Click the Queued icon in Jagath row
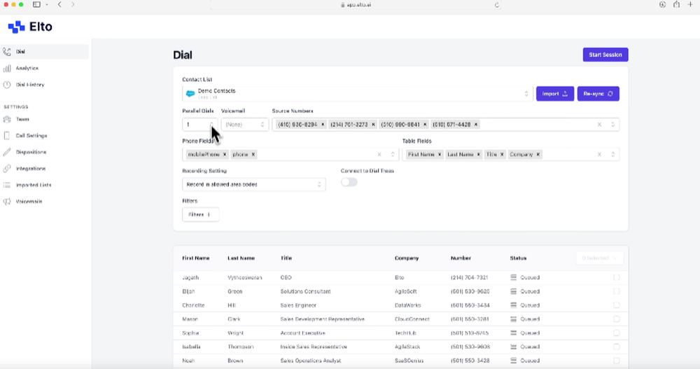Viewport: 700px width, 369px height. (x=513, y=278)
